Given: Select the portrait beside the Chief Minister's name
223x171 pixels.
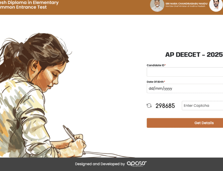Looking at the screenshot, I should (157, 5).
